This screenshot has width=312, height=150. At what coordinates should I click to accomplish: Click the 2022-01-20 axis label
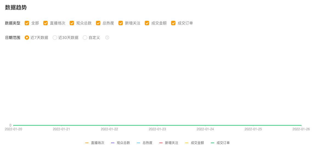[x=13, y=129]
